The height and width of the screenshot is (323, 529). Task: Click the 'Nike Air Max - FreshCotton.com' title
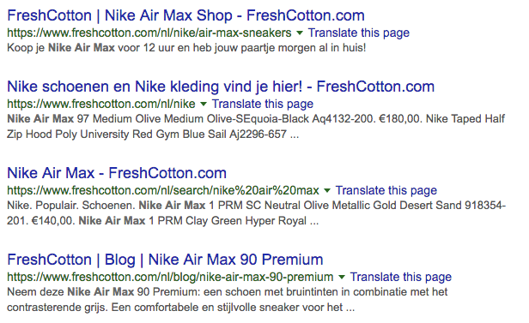(117, 173)
